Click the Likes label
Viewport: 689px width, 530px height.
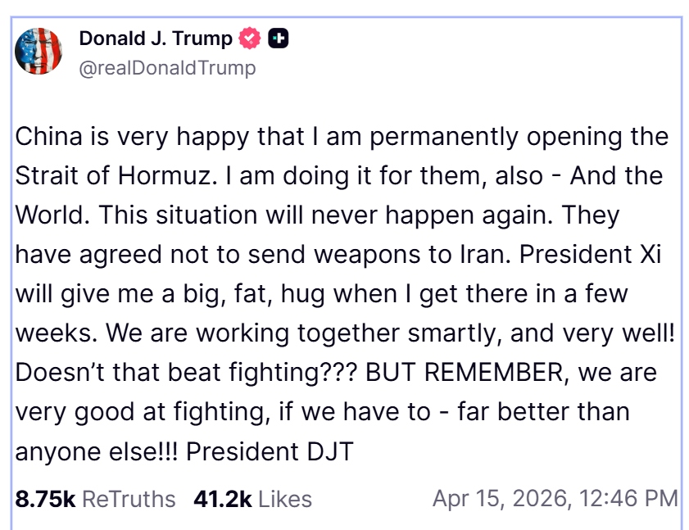[285, 499]
